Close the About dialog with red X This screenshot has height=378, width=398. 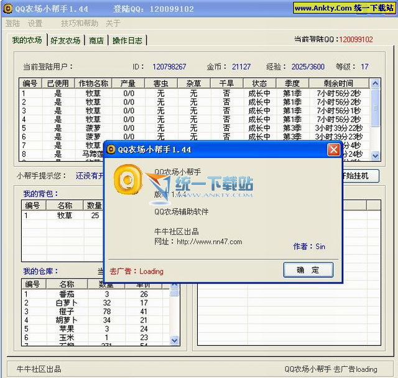(334, 150)
